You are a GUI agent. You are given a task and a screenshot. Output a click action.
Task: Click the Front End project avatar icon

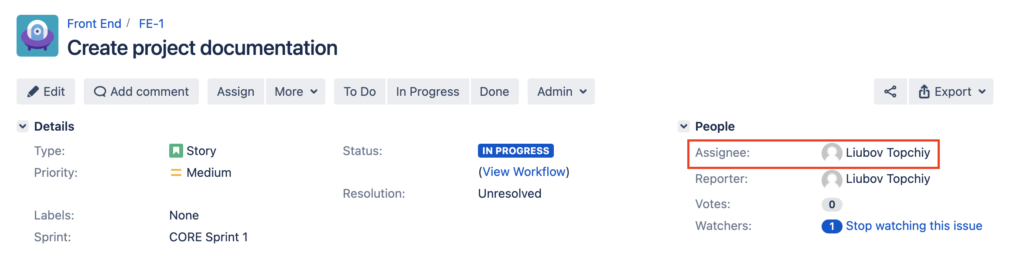tap(37, 36)
